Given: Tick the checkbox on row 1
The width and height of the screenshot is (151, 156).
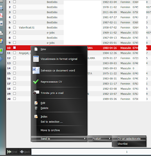Looking at the screenshot, I should [x=14, y=2].
